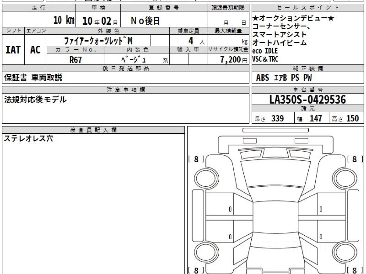Viewport: 366px width, 274px height.
Task: Select the length value 339
Action: pos(278,118)
